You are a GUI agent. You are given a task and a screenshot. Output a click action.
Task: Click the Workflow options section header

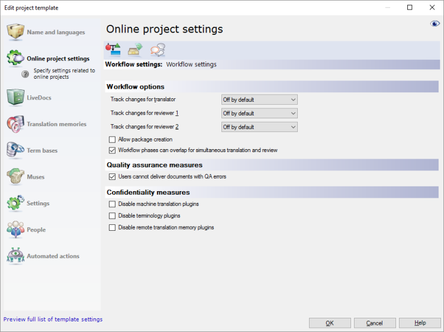272,86
